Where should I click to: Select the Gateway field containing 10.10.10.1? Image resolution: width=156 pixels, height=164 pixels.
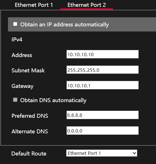tap(103, 85)
